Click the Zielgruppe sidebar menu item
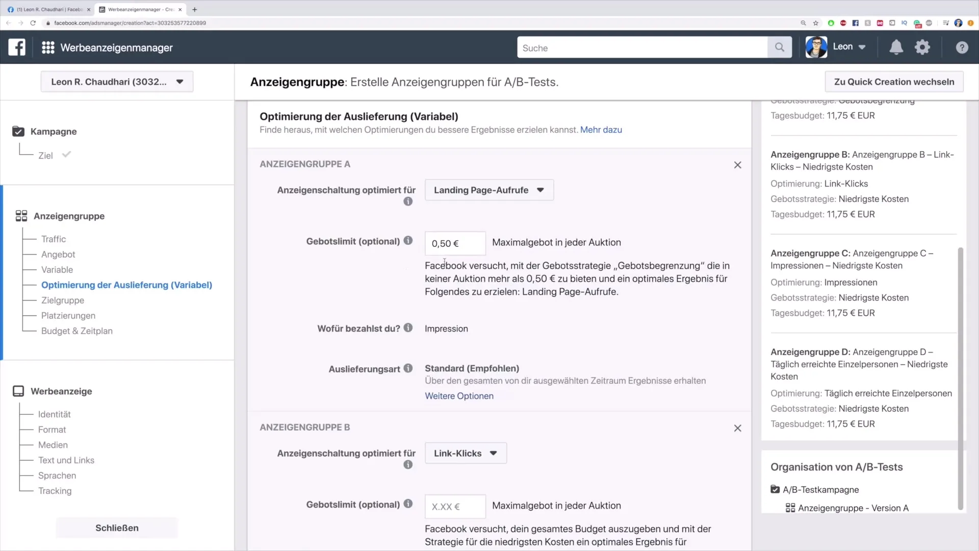979x551 pixels. (63, 300)
